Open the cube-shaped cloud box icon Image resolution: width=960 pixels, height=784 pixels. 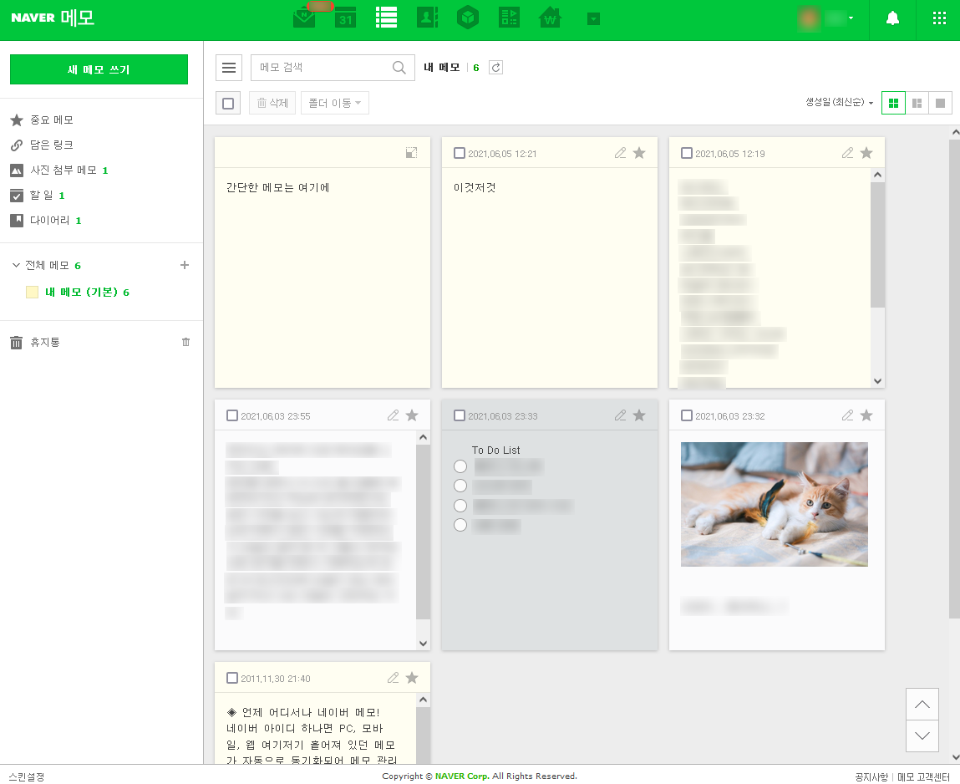(468, 18)
